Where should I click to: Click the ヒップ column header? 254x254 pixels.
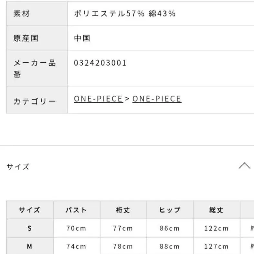[x=170, y=210]
